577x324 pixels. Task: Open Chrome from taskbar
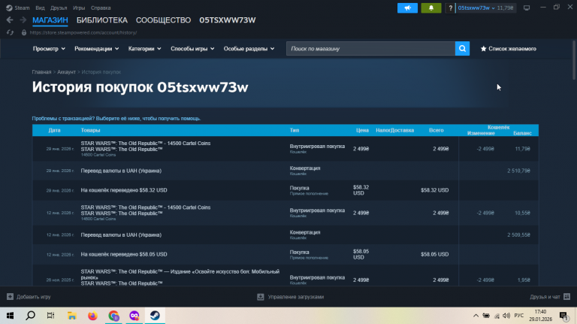[x=113, y=316]
